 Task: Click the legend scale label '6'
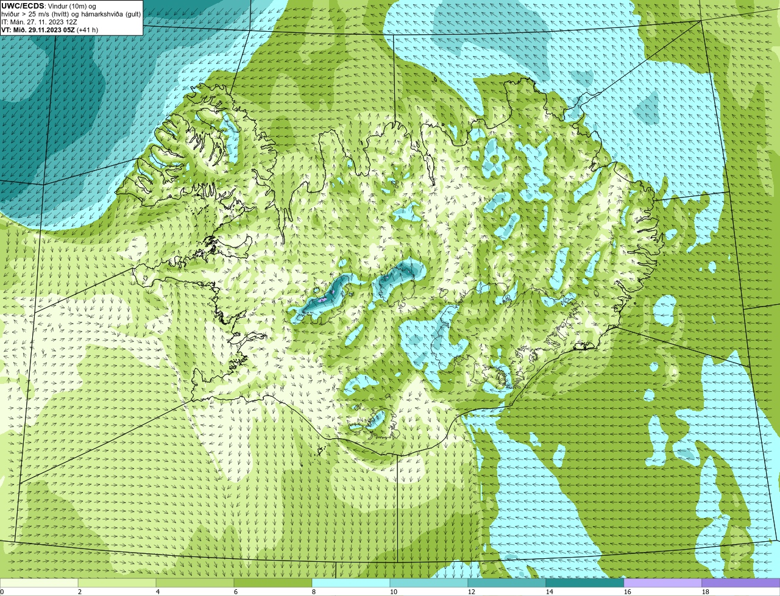point(236,592)
